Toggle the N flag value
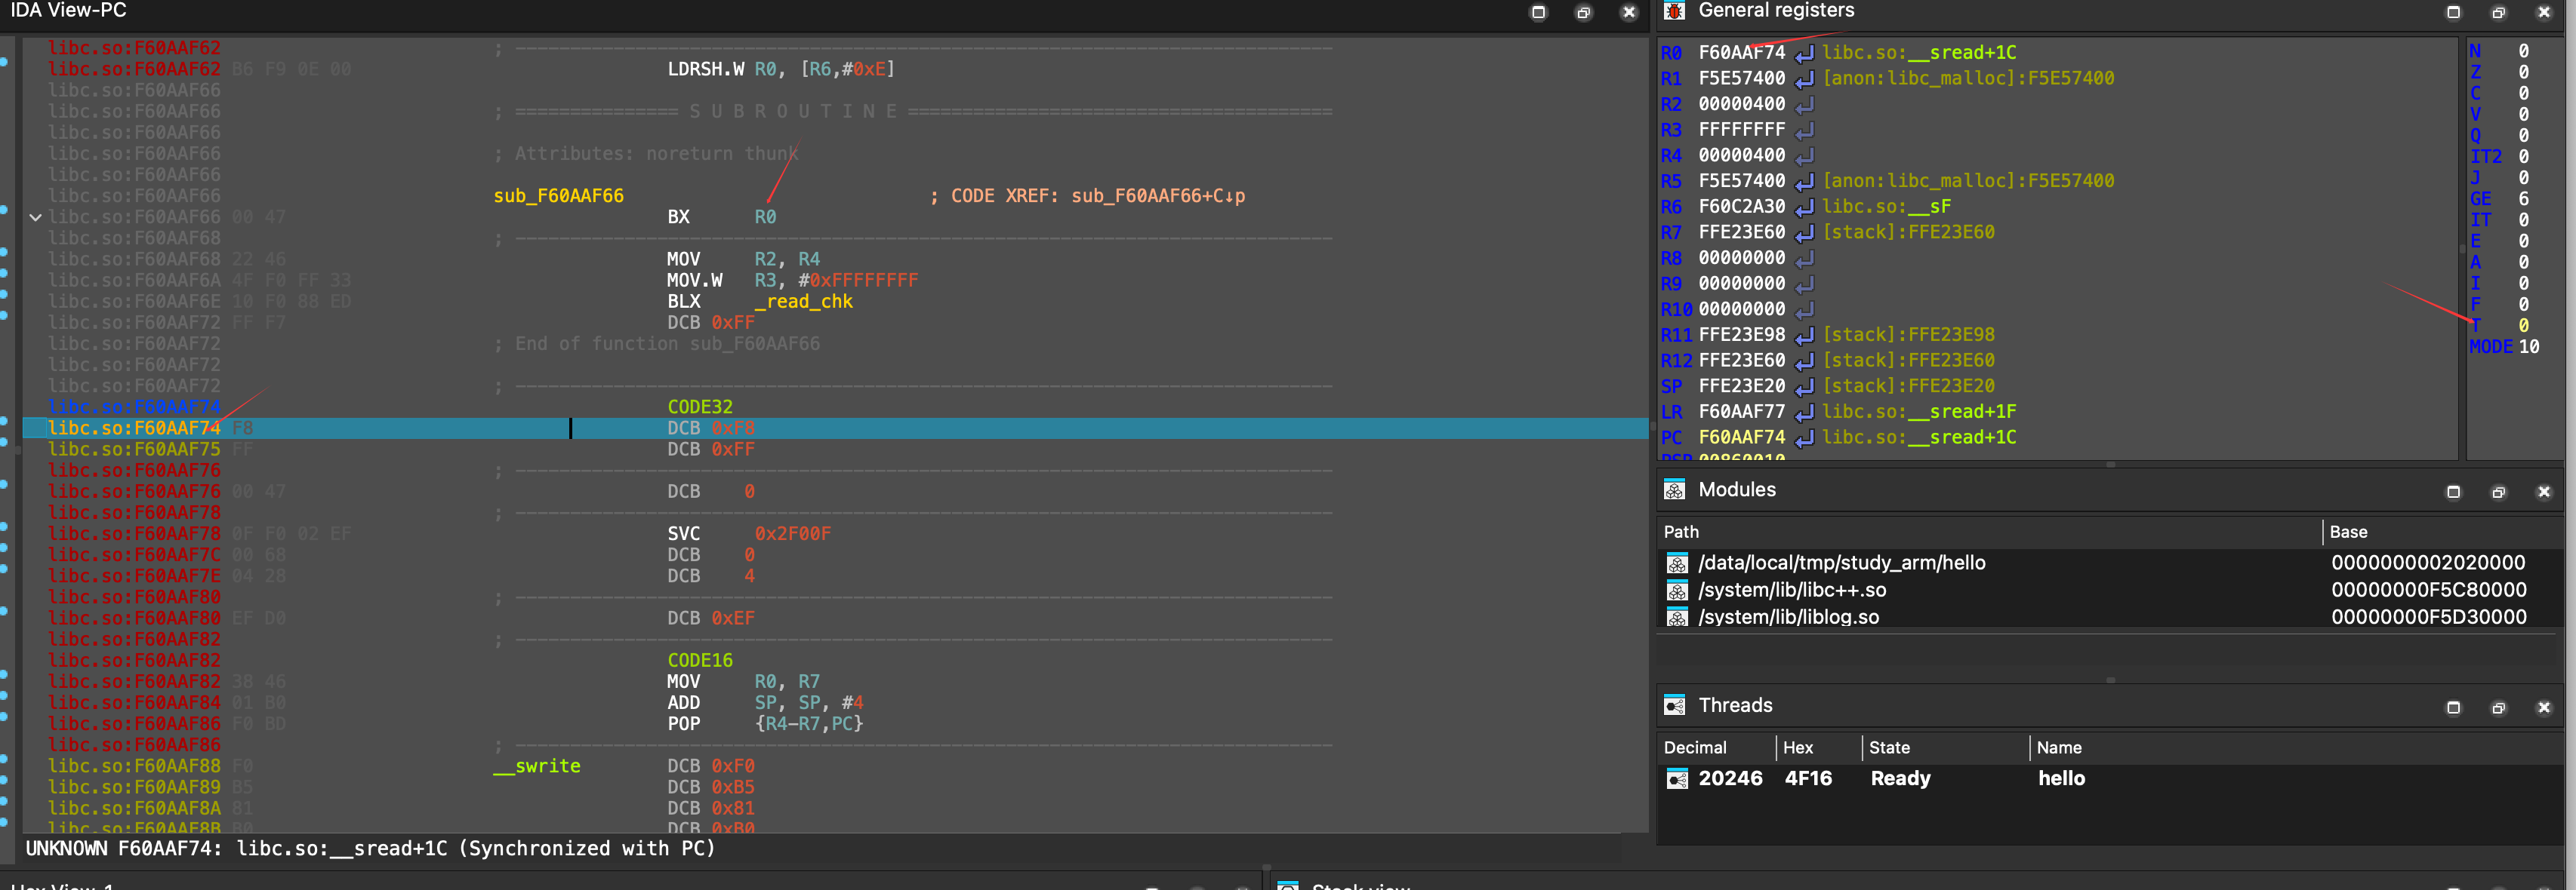 pyautogui.click(x=2523, y=51)
